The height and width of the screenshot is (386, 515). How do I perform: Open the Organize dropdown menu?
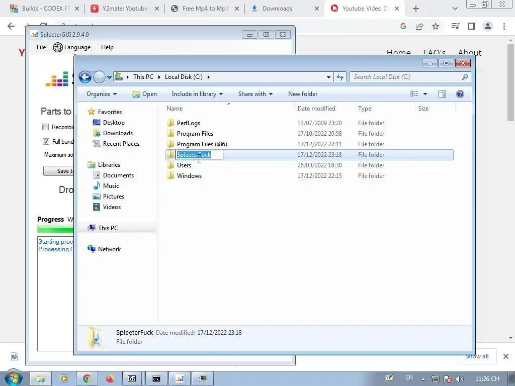[x=102, y=94]
